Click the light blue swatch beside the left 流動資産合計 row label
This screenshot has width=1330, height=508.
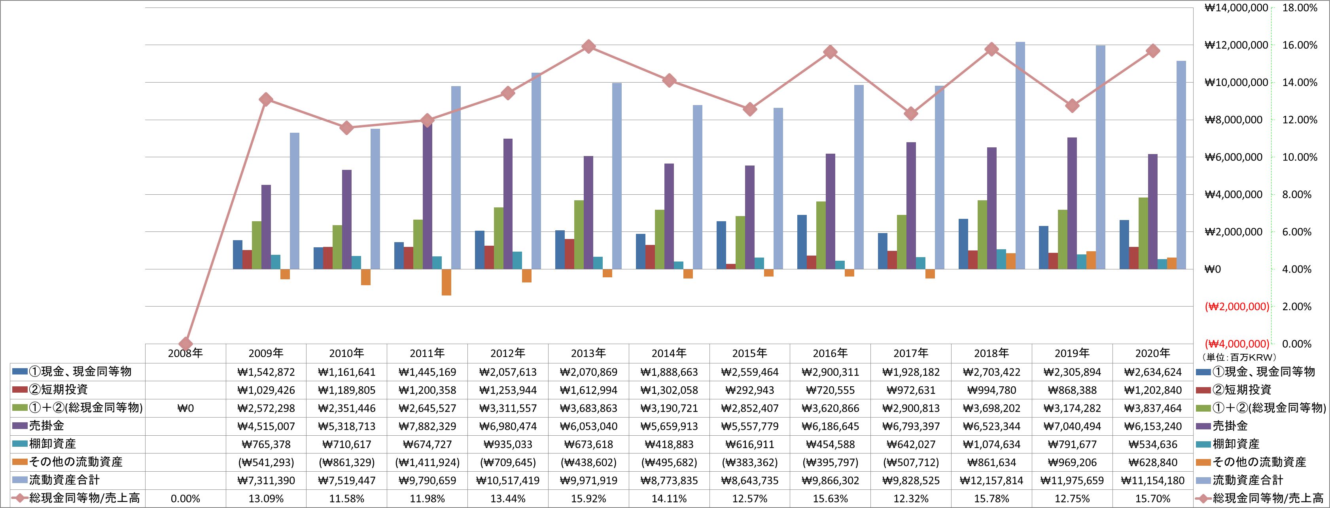click(20, 480)
